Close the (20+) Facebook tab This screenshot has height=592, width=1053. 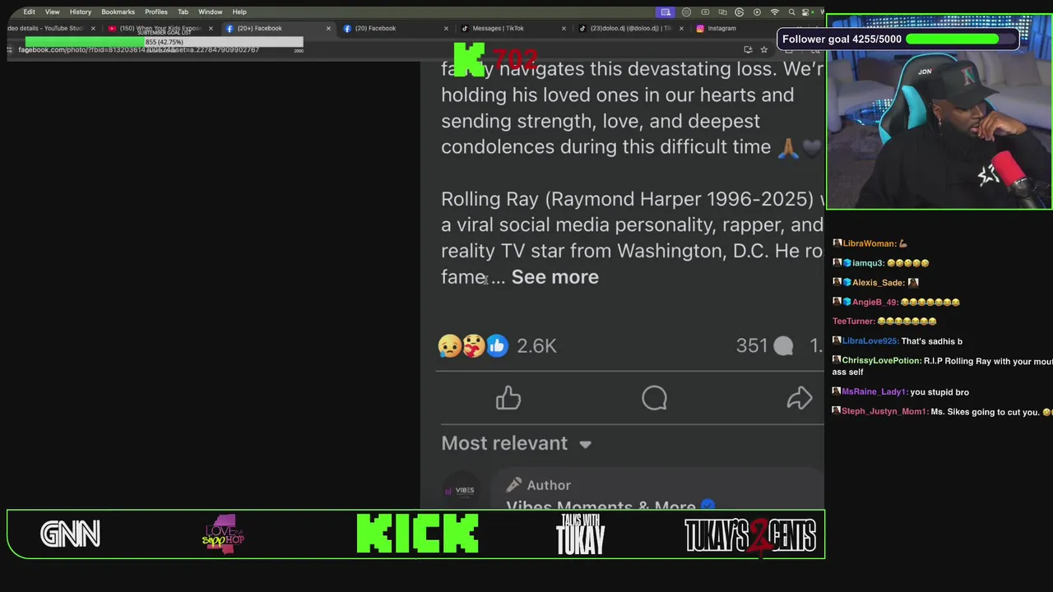(328, 28)
